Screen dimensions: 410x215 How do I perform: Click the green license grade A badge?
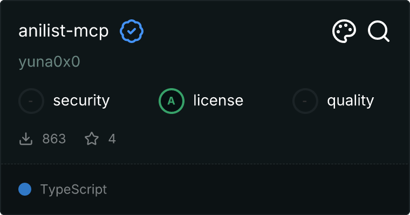pyautogui.click(x=172, y=101)
